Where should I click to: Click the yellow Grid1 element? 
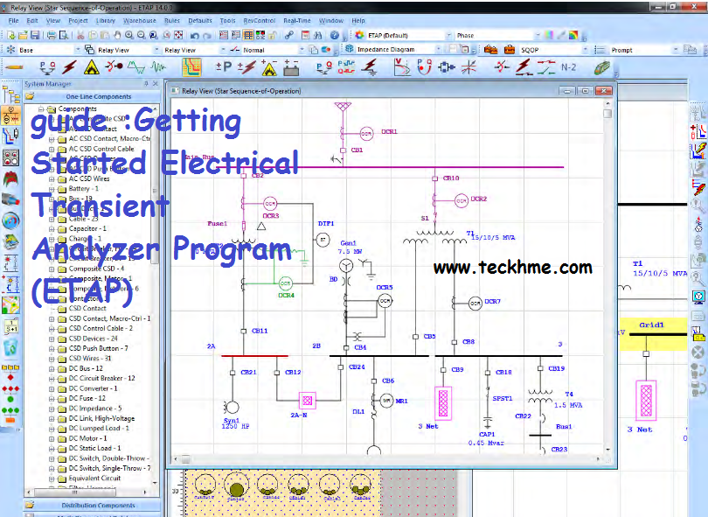653,333
